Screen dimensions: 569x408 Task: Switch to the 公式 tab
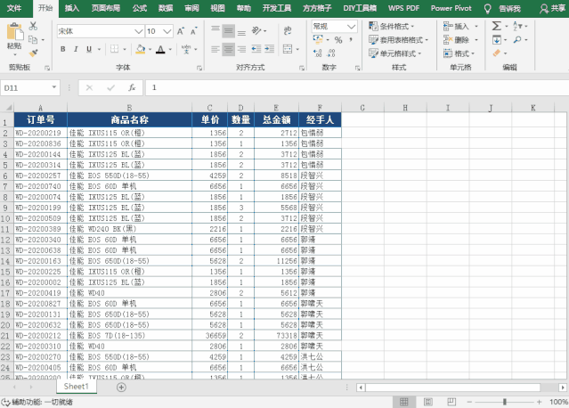coord(140,8)
